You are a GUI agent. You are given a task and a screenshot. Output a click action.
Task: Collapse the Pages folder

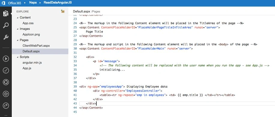pyautogui.click(x=17, y=40)
